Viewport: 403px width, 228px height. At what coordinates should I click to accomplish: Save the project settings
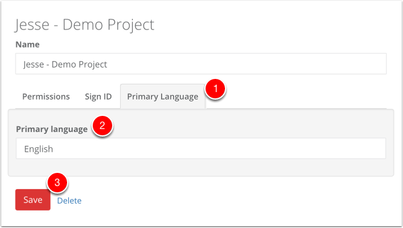[x=33, y=200]
